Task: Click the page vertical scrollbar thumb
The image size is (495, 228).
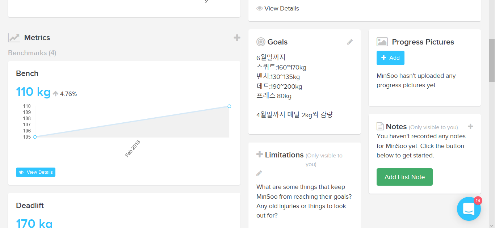Action: pyautogui.click(x=492, y=60)
